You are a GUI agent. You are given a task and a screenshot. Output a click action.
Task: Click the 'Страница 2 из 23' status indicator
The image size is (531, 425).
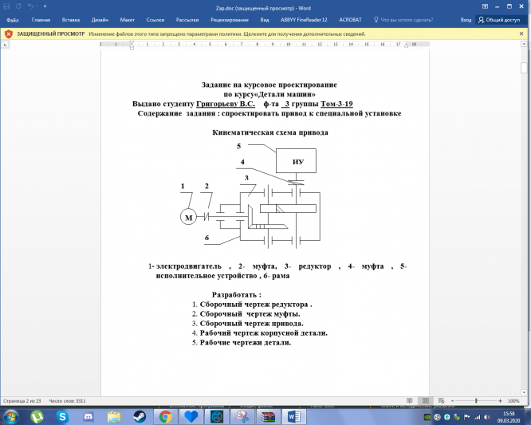(x=22, y=401)
